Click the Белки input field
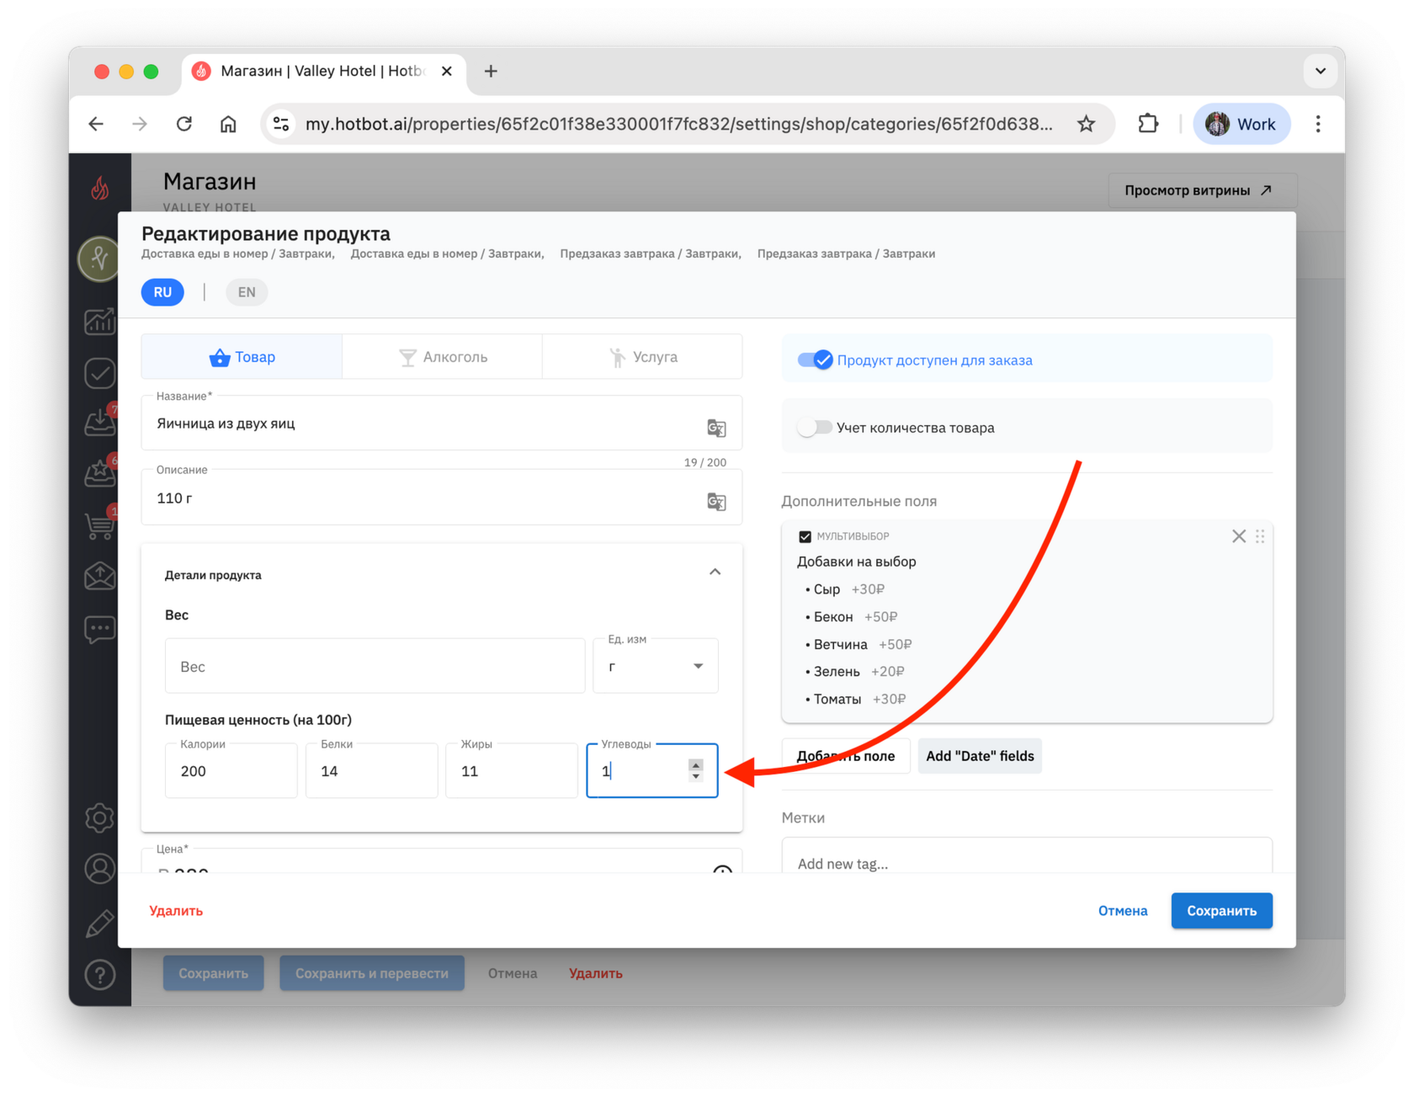This screenshot has height=1097, width=1414. [x=371, y=770]
